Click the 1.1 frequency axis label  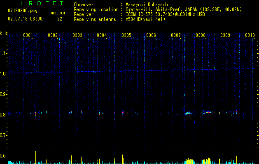(3, 53)
